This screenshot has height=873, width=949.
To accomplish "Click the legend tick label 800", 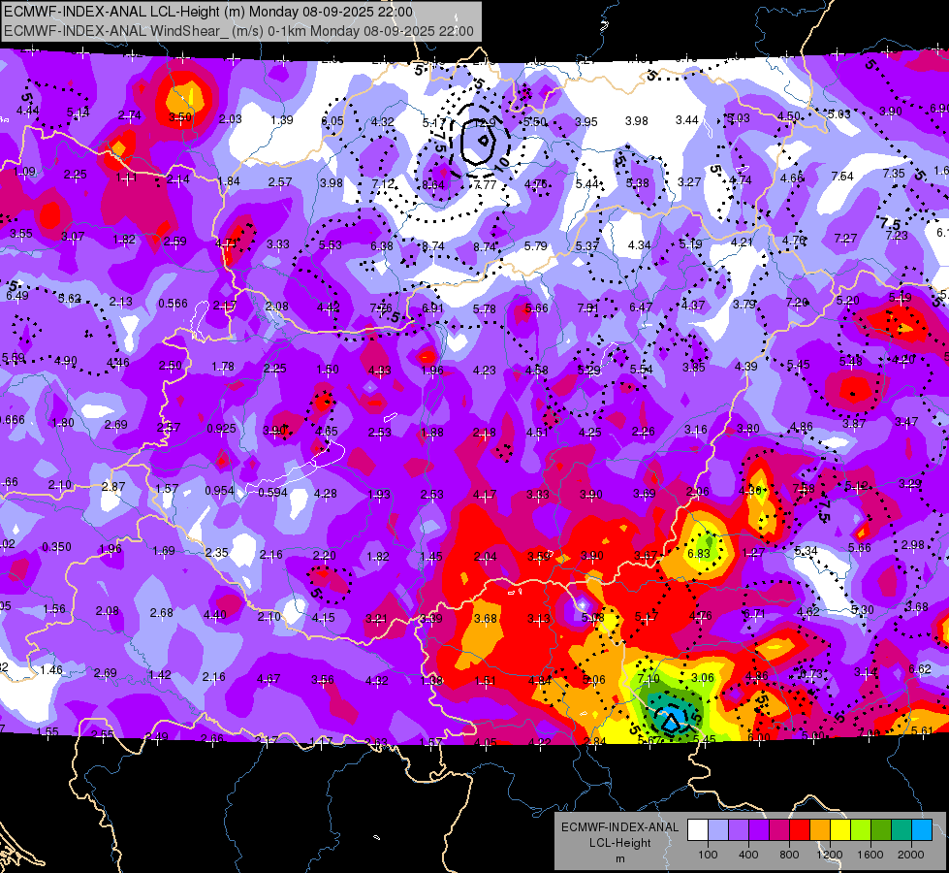I will point(789,855).
